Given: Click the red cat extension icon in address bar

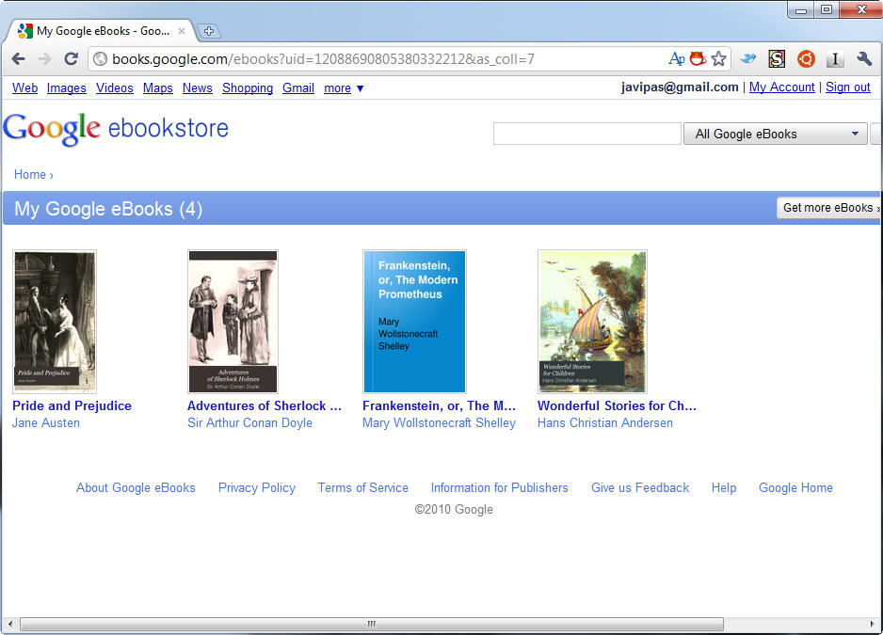Looking at the screenshot, I should (x=698, y=58).
